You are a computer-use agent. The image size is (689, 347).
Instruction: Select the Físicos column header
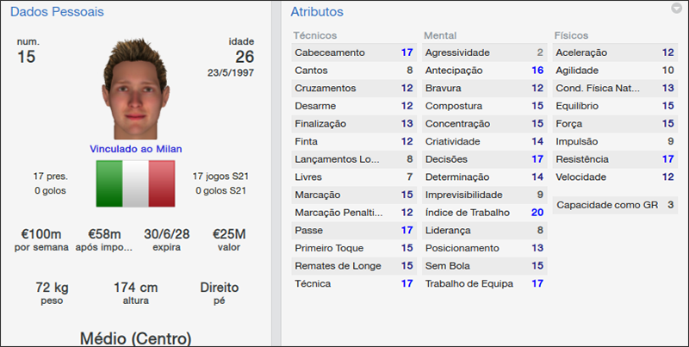click(x=572, y=36)
